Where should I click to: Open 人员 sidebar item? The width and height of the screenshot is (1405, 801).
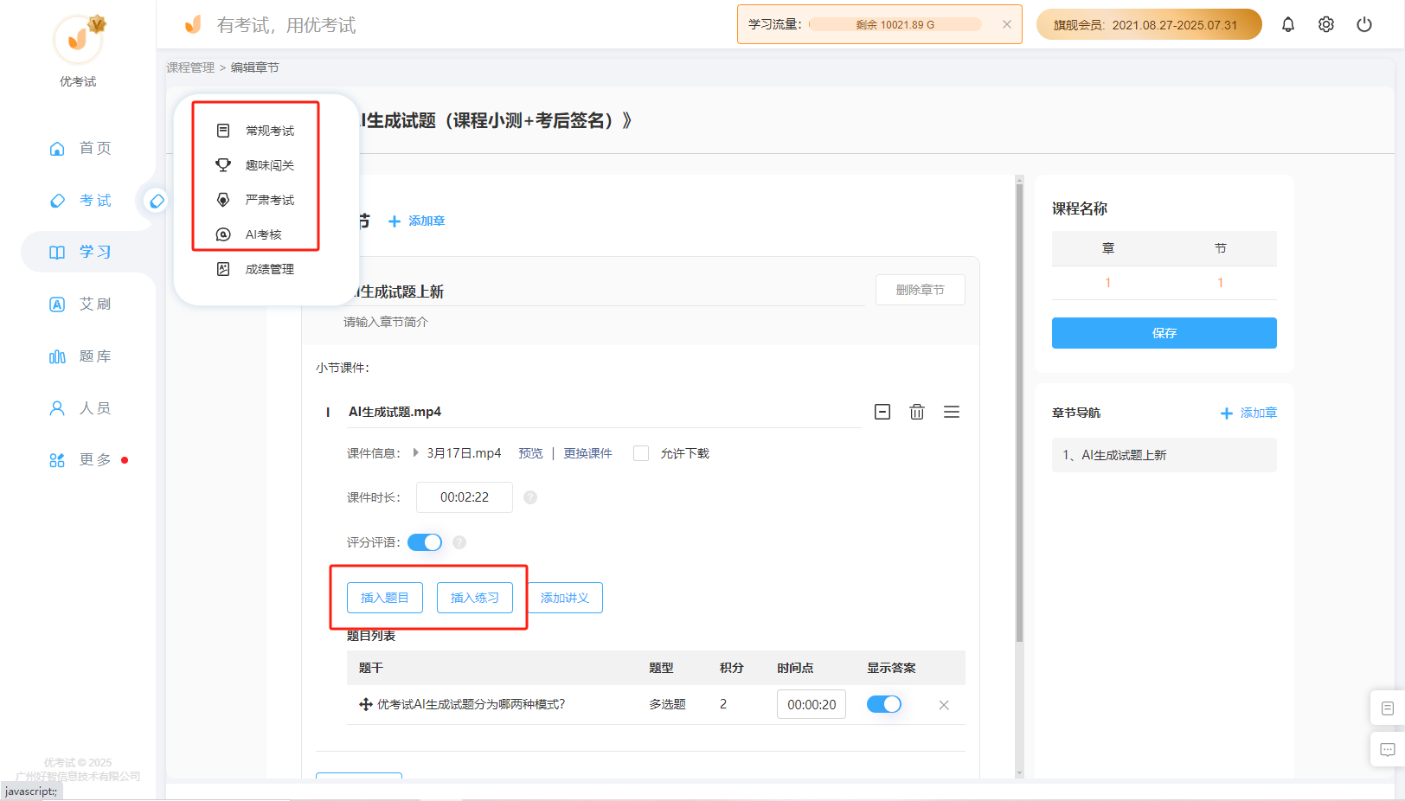point(80,408)
